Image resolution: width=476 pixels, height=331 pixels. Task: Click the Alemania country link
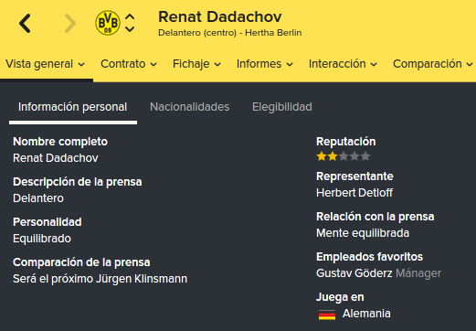tap(366, 314)
